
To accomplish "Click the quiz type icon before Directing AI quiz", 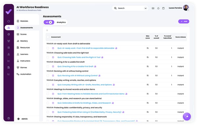I will pos(53,66).
